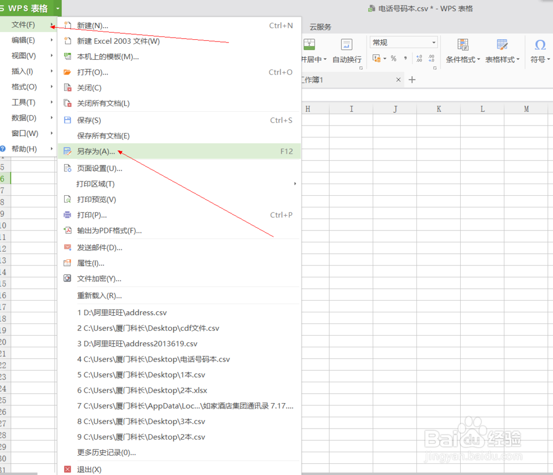Click the mail icon beside 发送邮件(D)
The image size is (553, 475).
coord(67,247)
